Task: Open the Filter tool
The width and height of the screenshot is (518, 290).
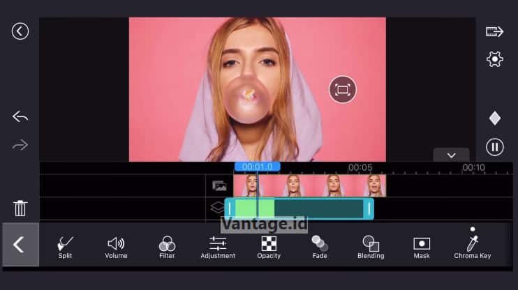Action: click(x=167, y=247)
